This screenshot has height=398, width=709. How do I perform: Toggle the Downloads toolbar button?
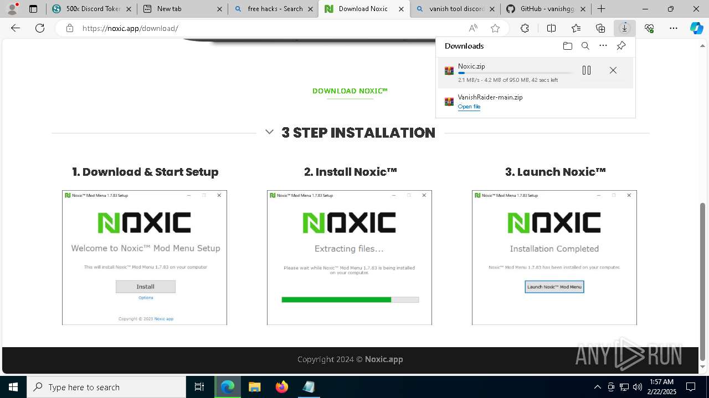pos(624,28)
